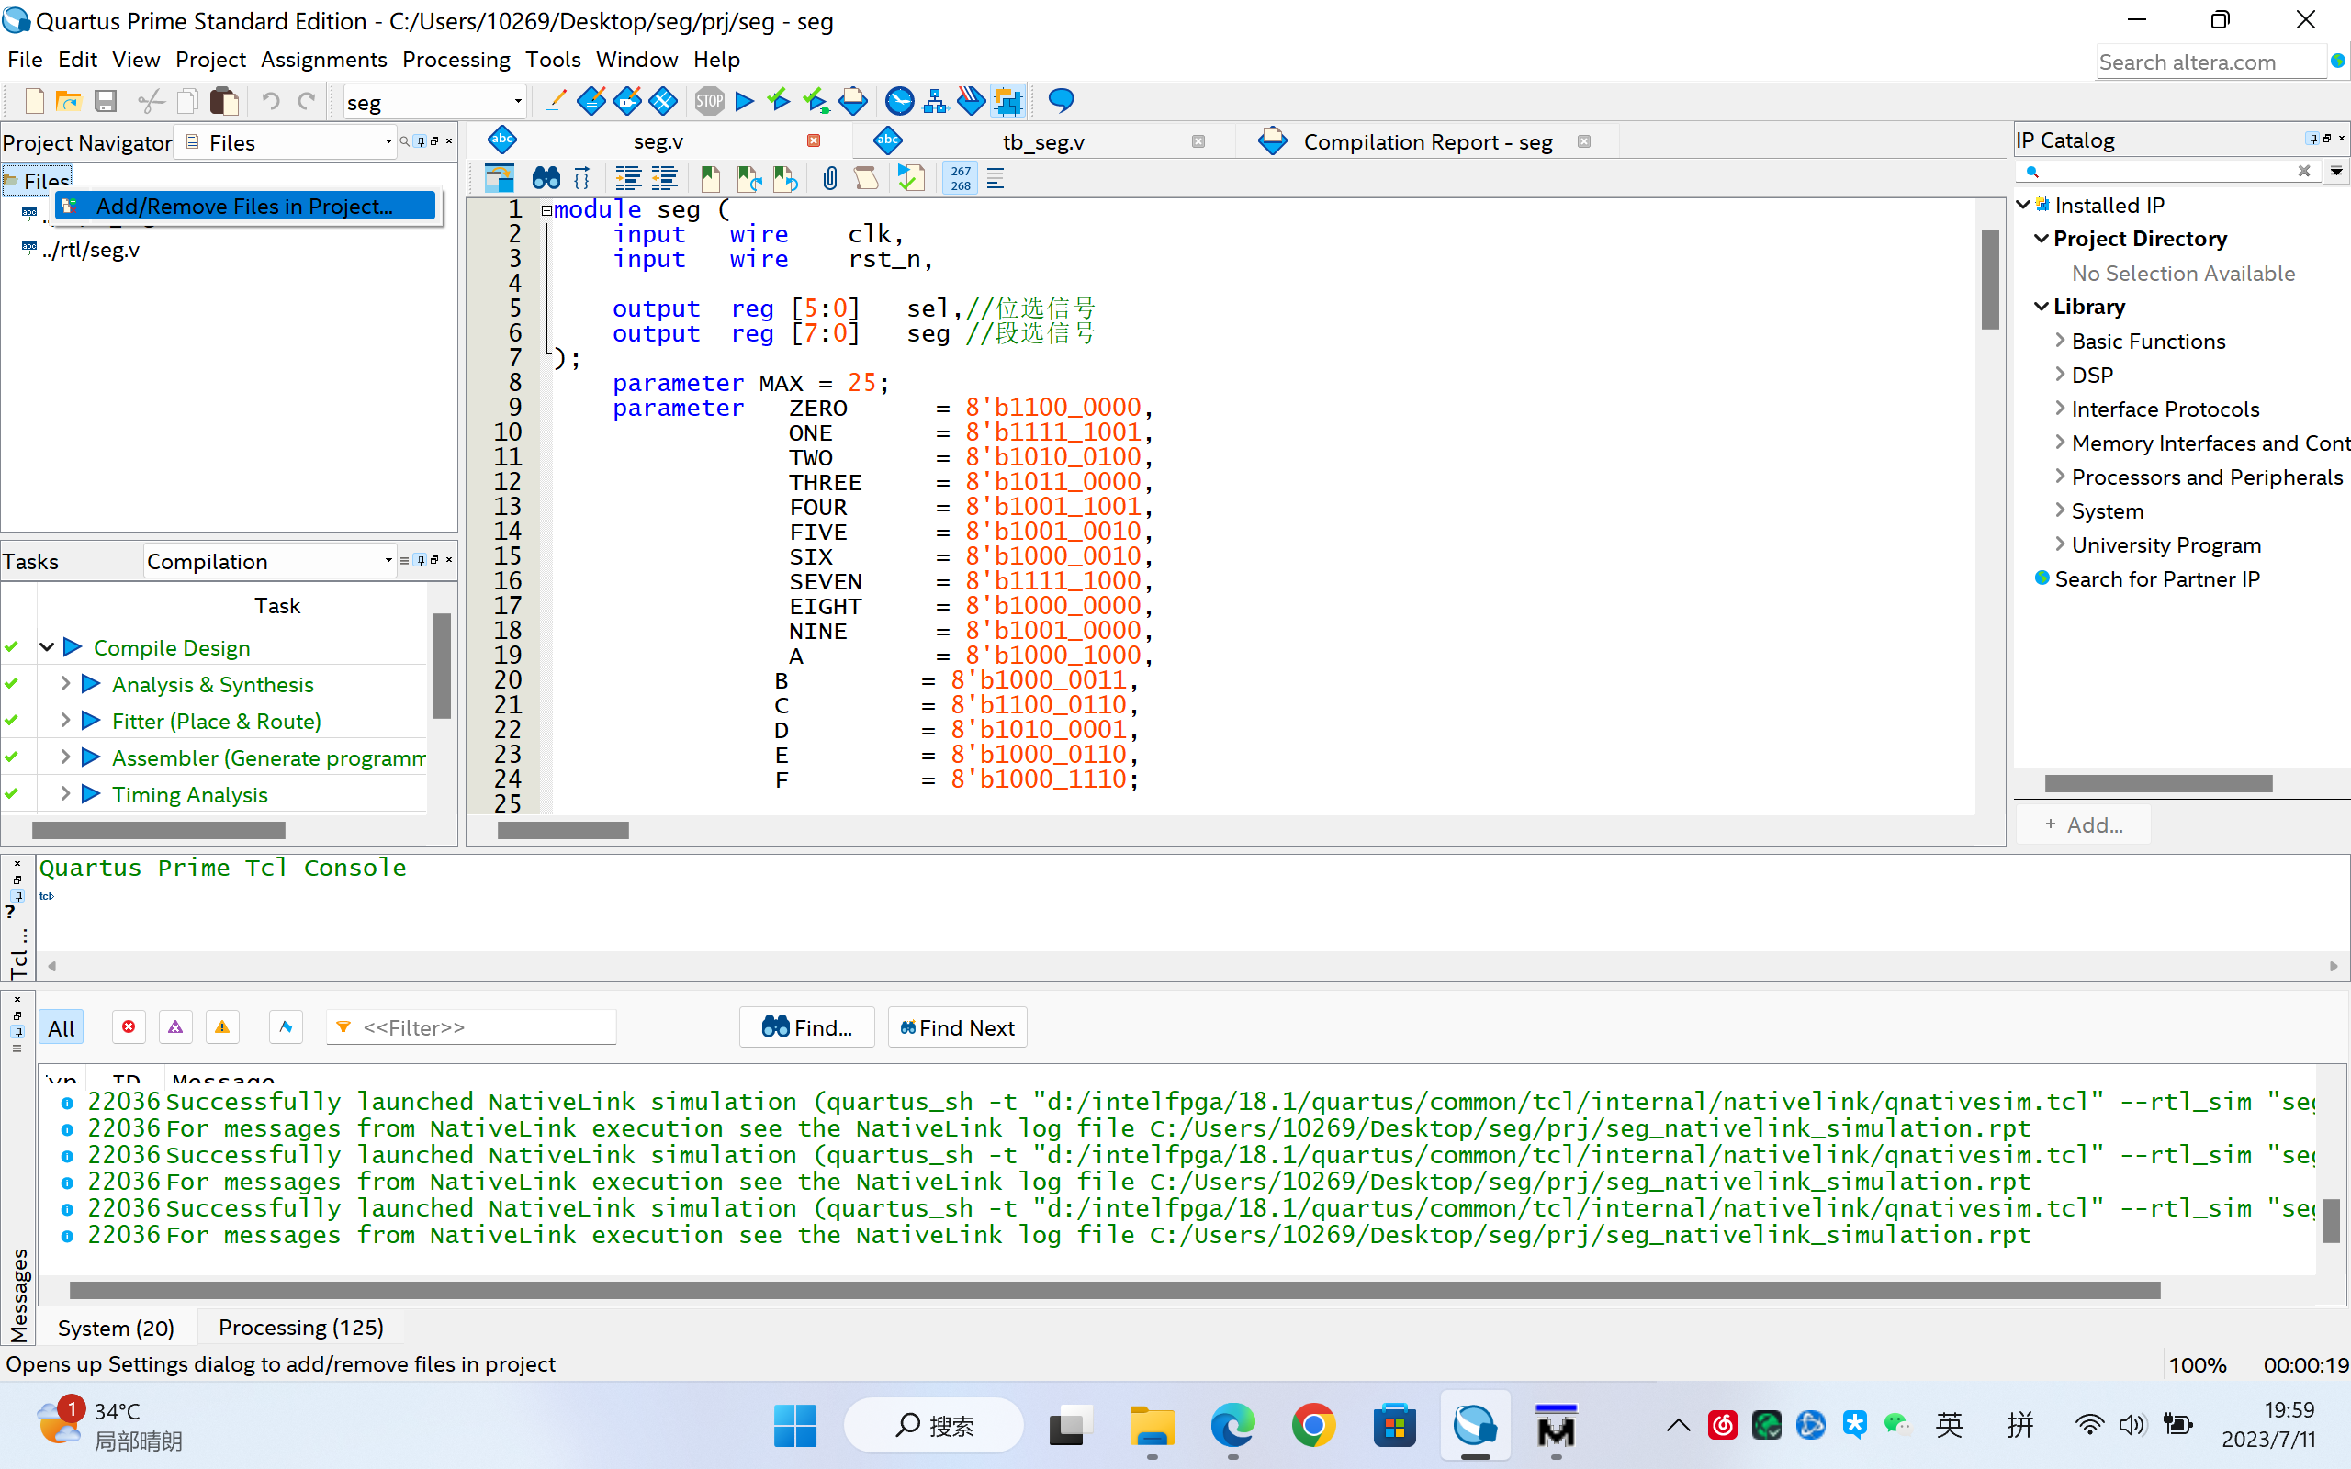Switch to Compilation Report - seg tab

[1427, 141]
